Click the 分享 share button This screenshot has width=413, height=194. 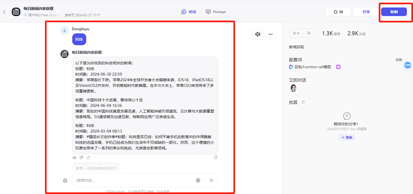tap(366, 12)
